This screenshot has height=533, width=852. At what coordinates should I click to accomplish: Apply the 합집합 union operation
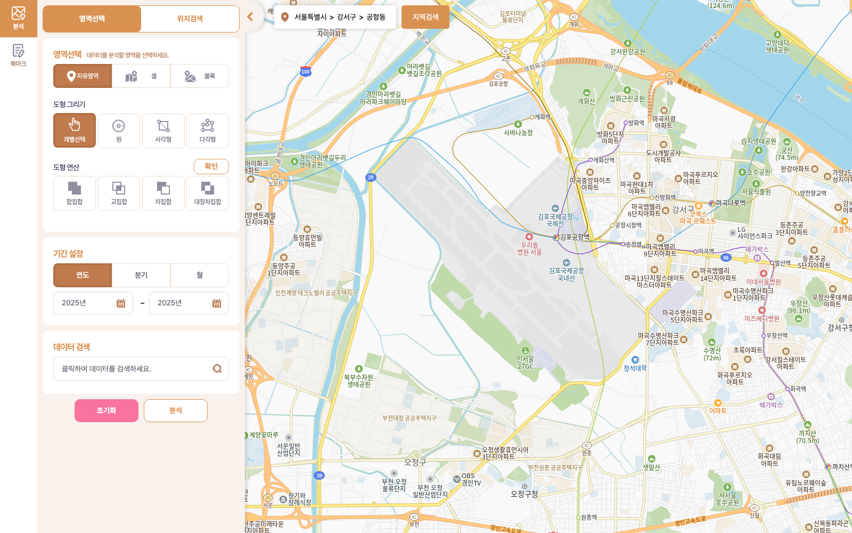(75, 192)
